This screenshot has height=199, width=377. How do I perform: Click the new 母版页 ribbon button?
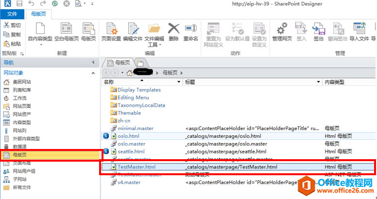pos(88,32)
